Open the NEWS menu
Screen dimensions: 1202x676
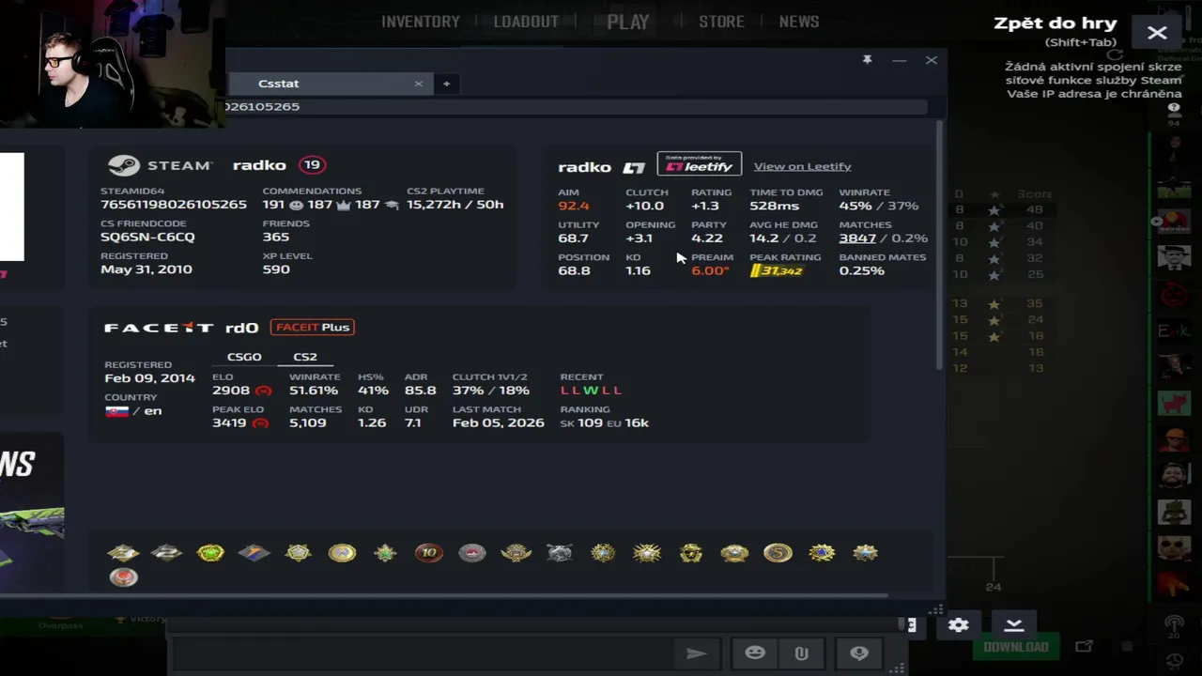click(x=799, y=22)
